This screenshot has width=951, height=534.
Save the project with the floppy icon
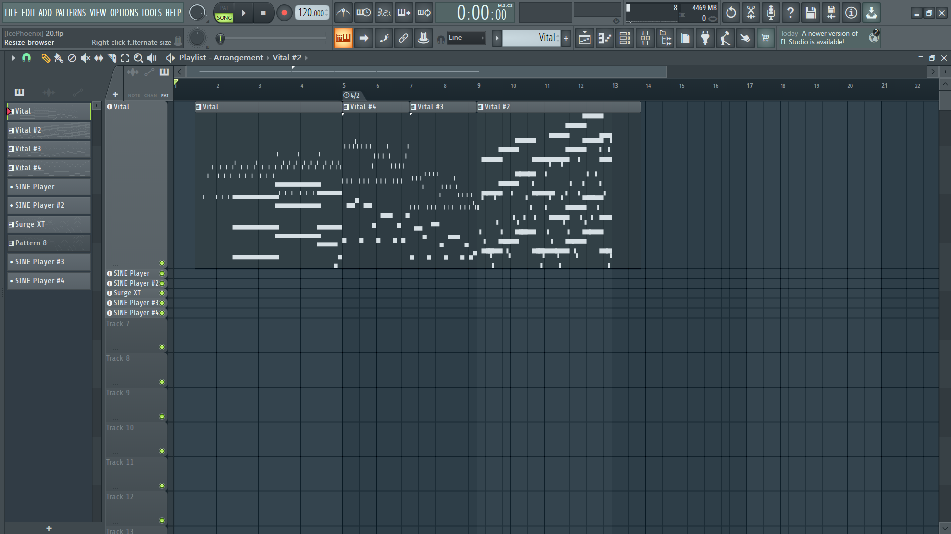(811, 13)
